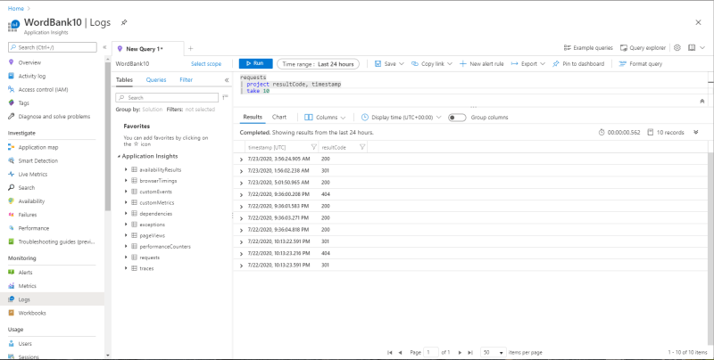Switch to Filter tab
The image size is (714, 360).
186,80
